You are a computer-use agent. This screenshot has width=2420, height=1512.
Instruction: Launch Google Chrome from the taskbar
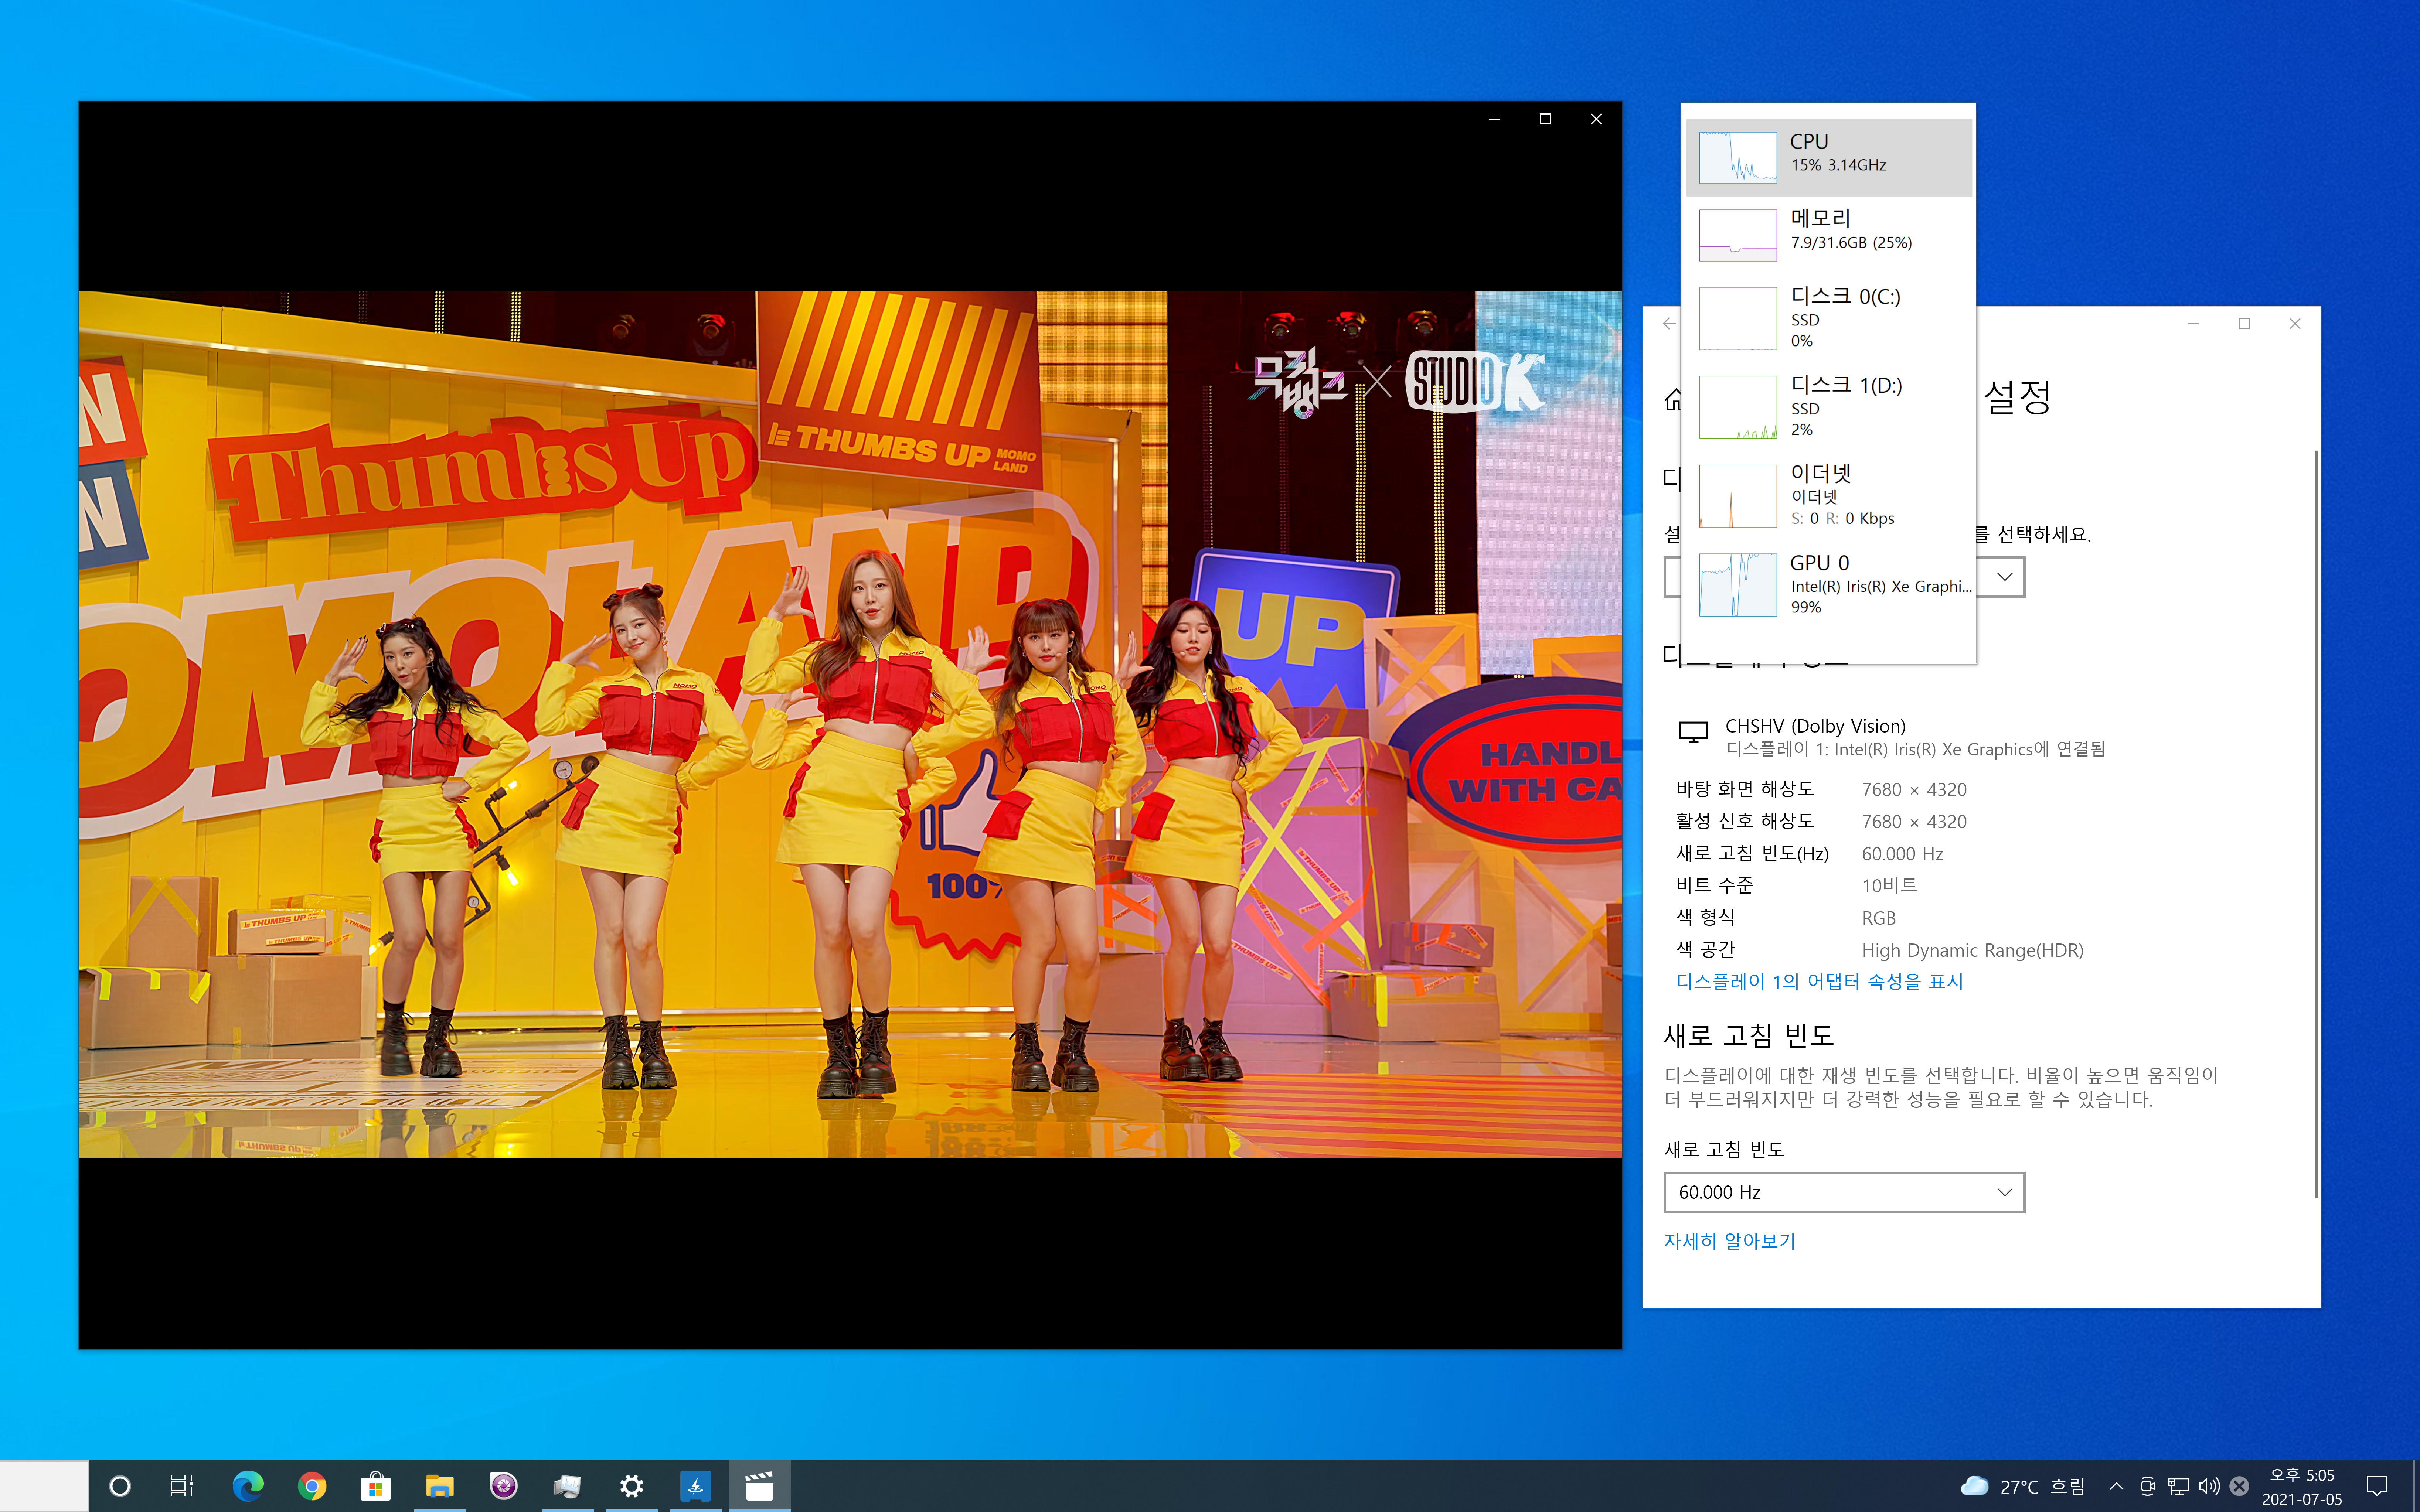pyautogui.click(x=311, y=1486)
